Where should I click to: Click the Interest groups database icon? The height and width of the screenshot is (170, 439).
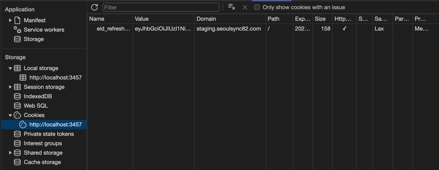coord(18,144)
